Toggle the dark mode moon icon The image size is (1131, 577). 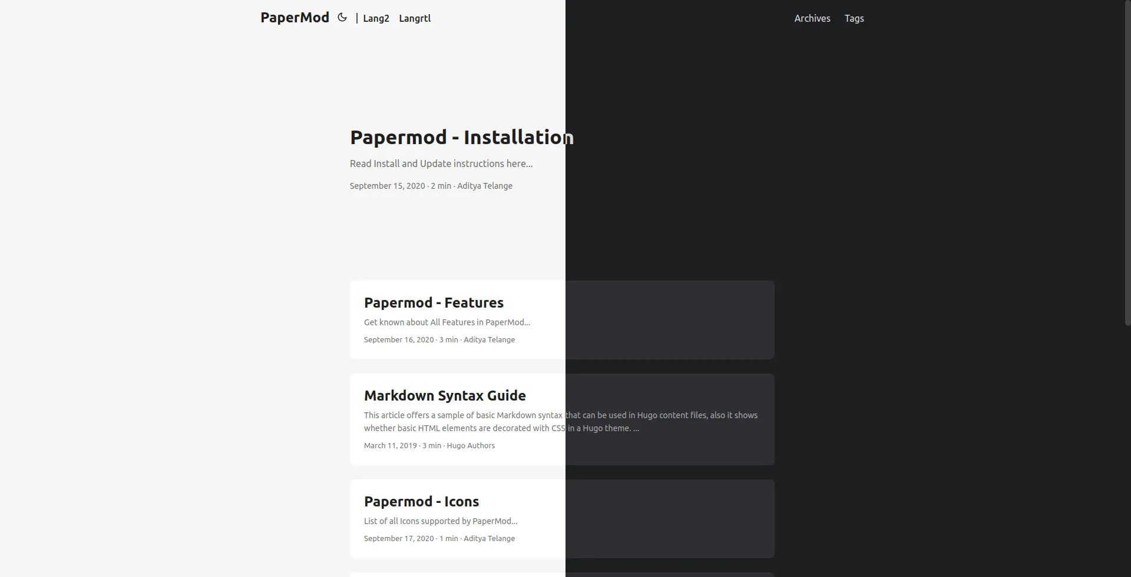pyautogui.click(x=342, y=17)
